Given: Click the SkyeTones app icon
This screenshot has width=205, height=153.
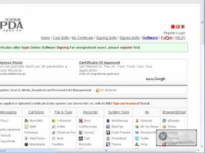Looking at the screenshot, I should pos(26,139).
